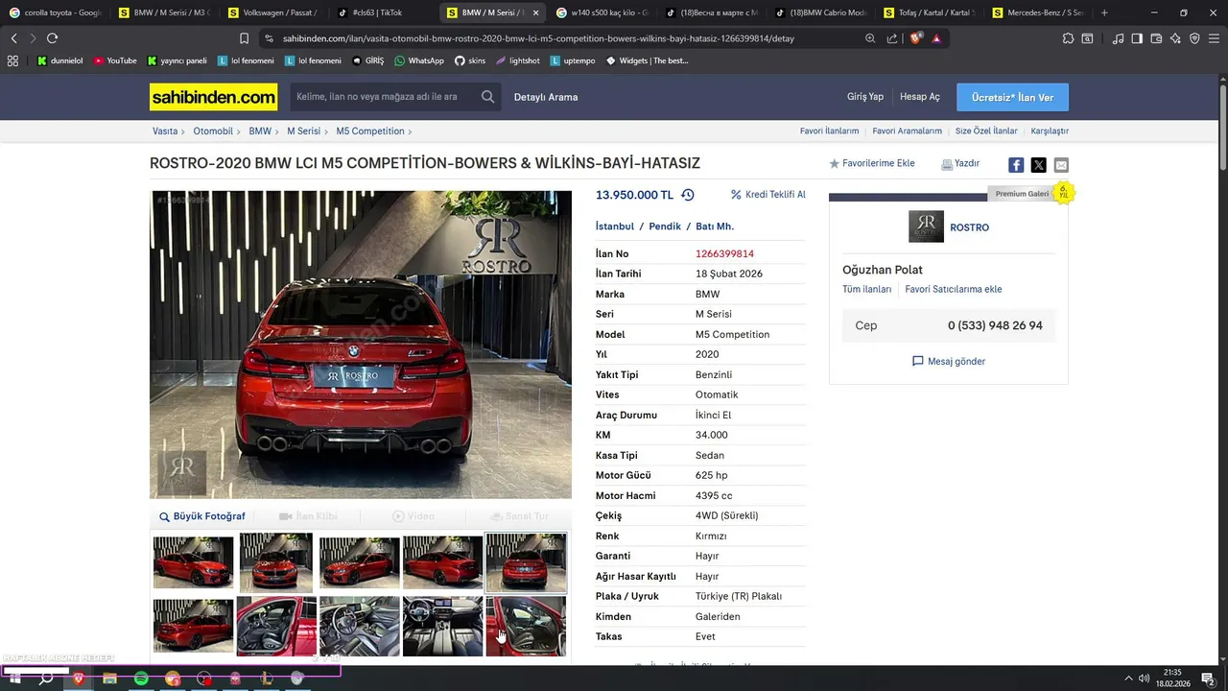
Task: Click the share icon in the address bar
Action: pyautogui.click(x=892, y=38)
